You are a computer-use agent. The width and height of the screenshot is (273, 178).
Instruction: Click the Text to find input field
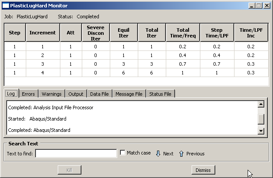pyautogui.click(x=76, y=153)
